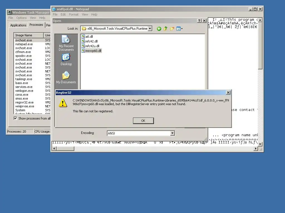Select the System process row
This screenshot has width=285, height=213.
tap(32, 110)
